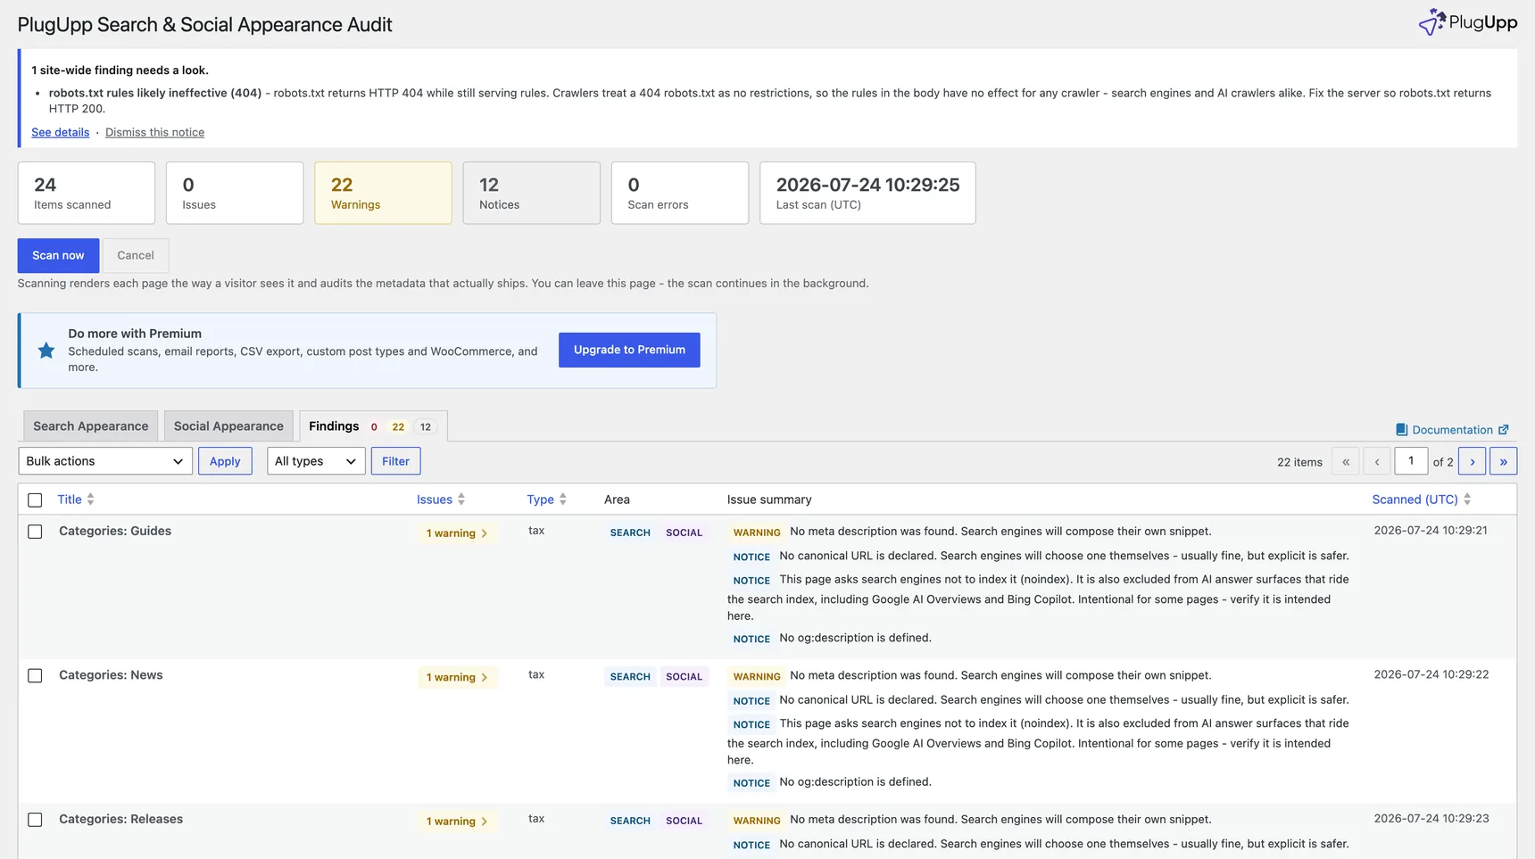Select the Findings tab
The image size is (1535, 859).
pos(373,426)
